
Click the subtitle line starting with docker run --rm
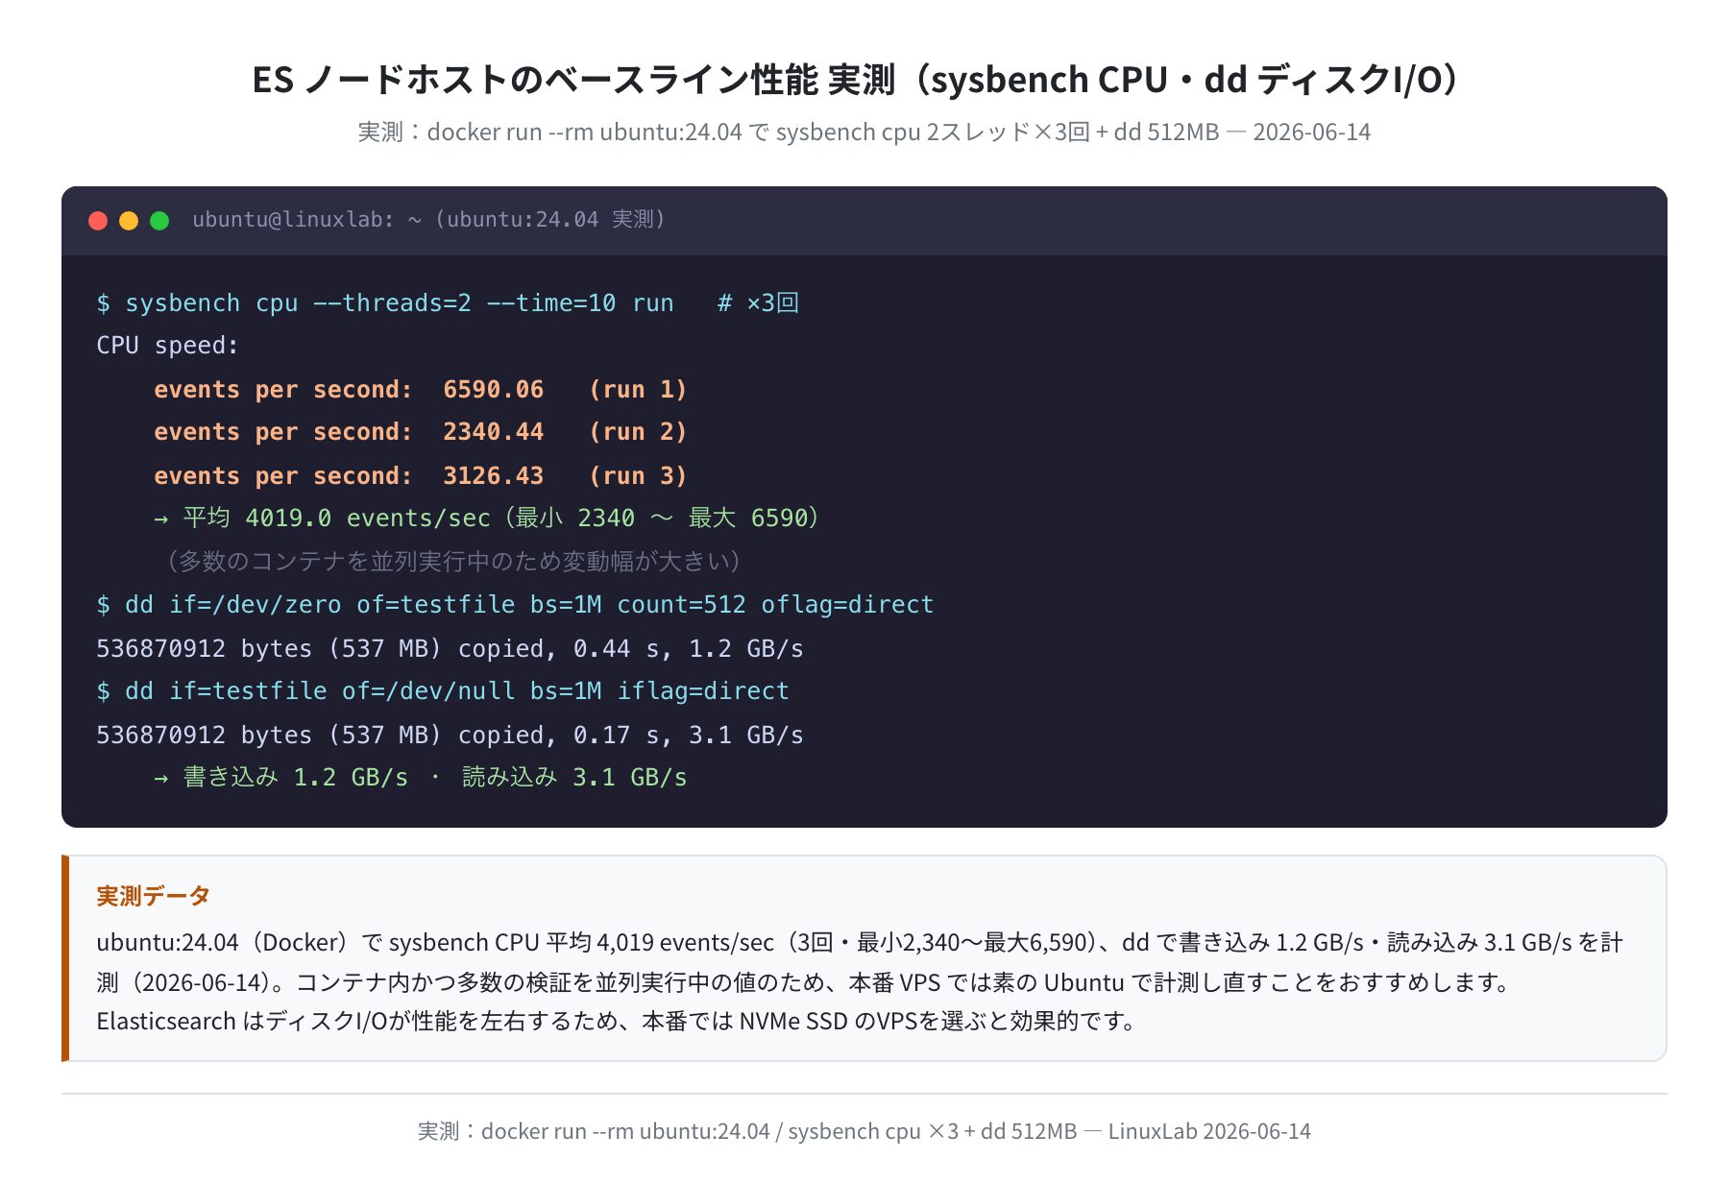coord(864,132)
